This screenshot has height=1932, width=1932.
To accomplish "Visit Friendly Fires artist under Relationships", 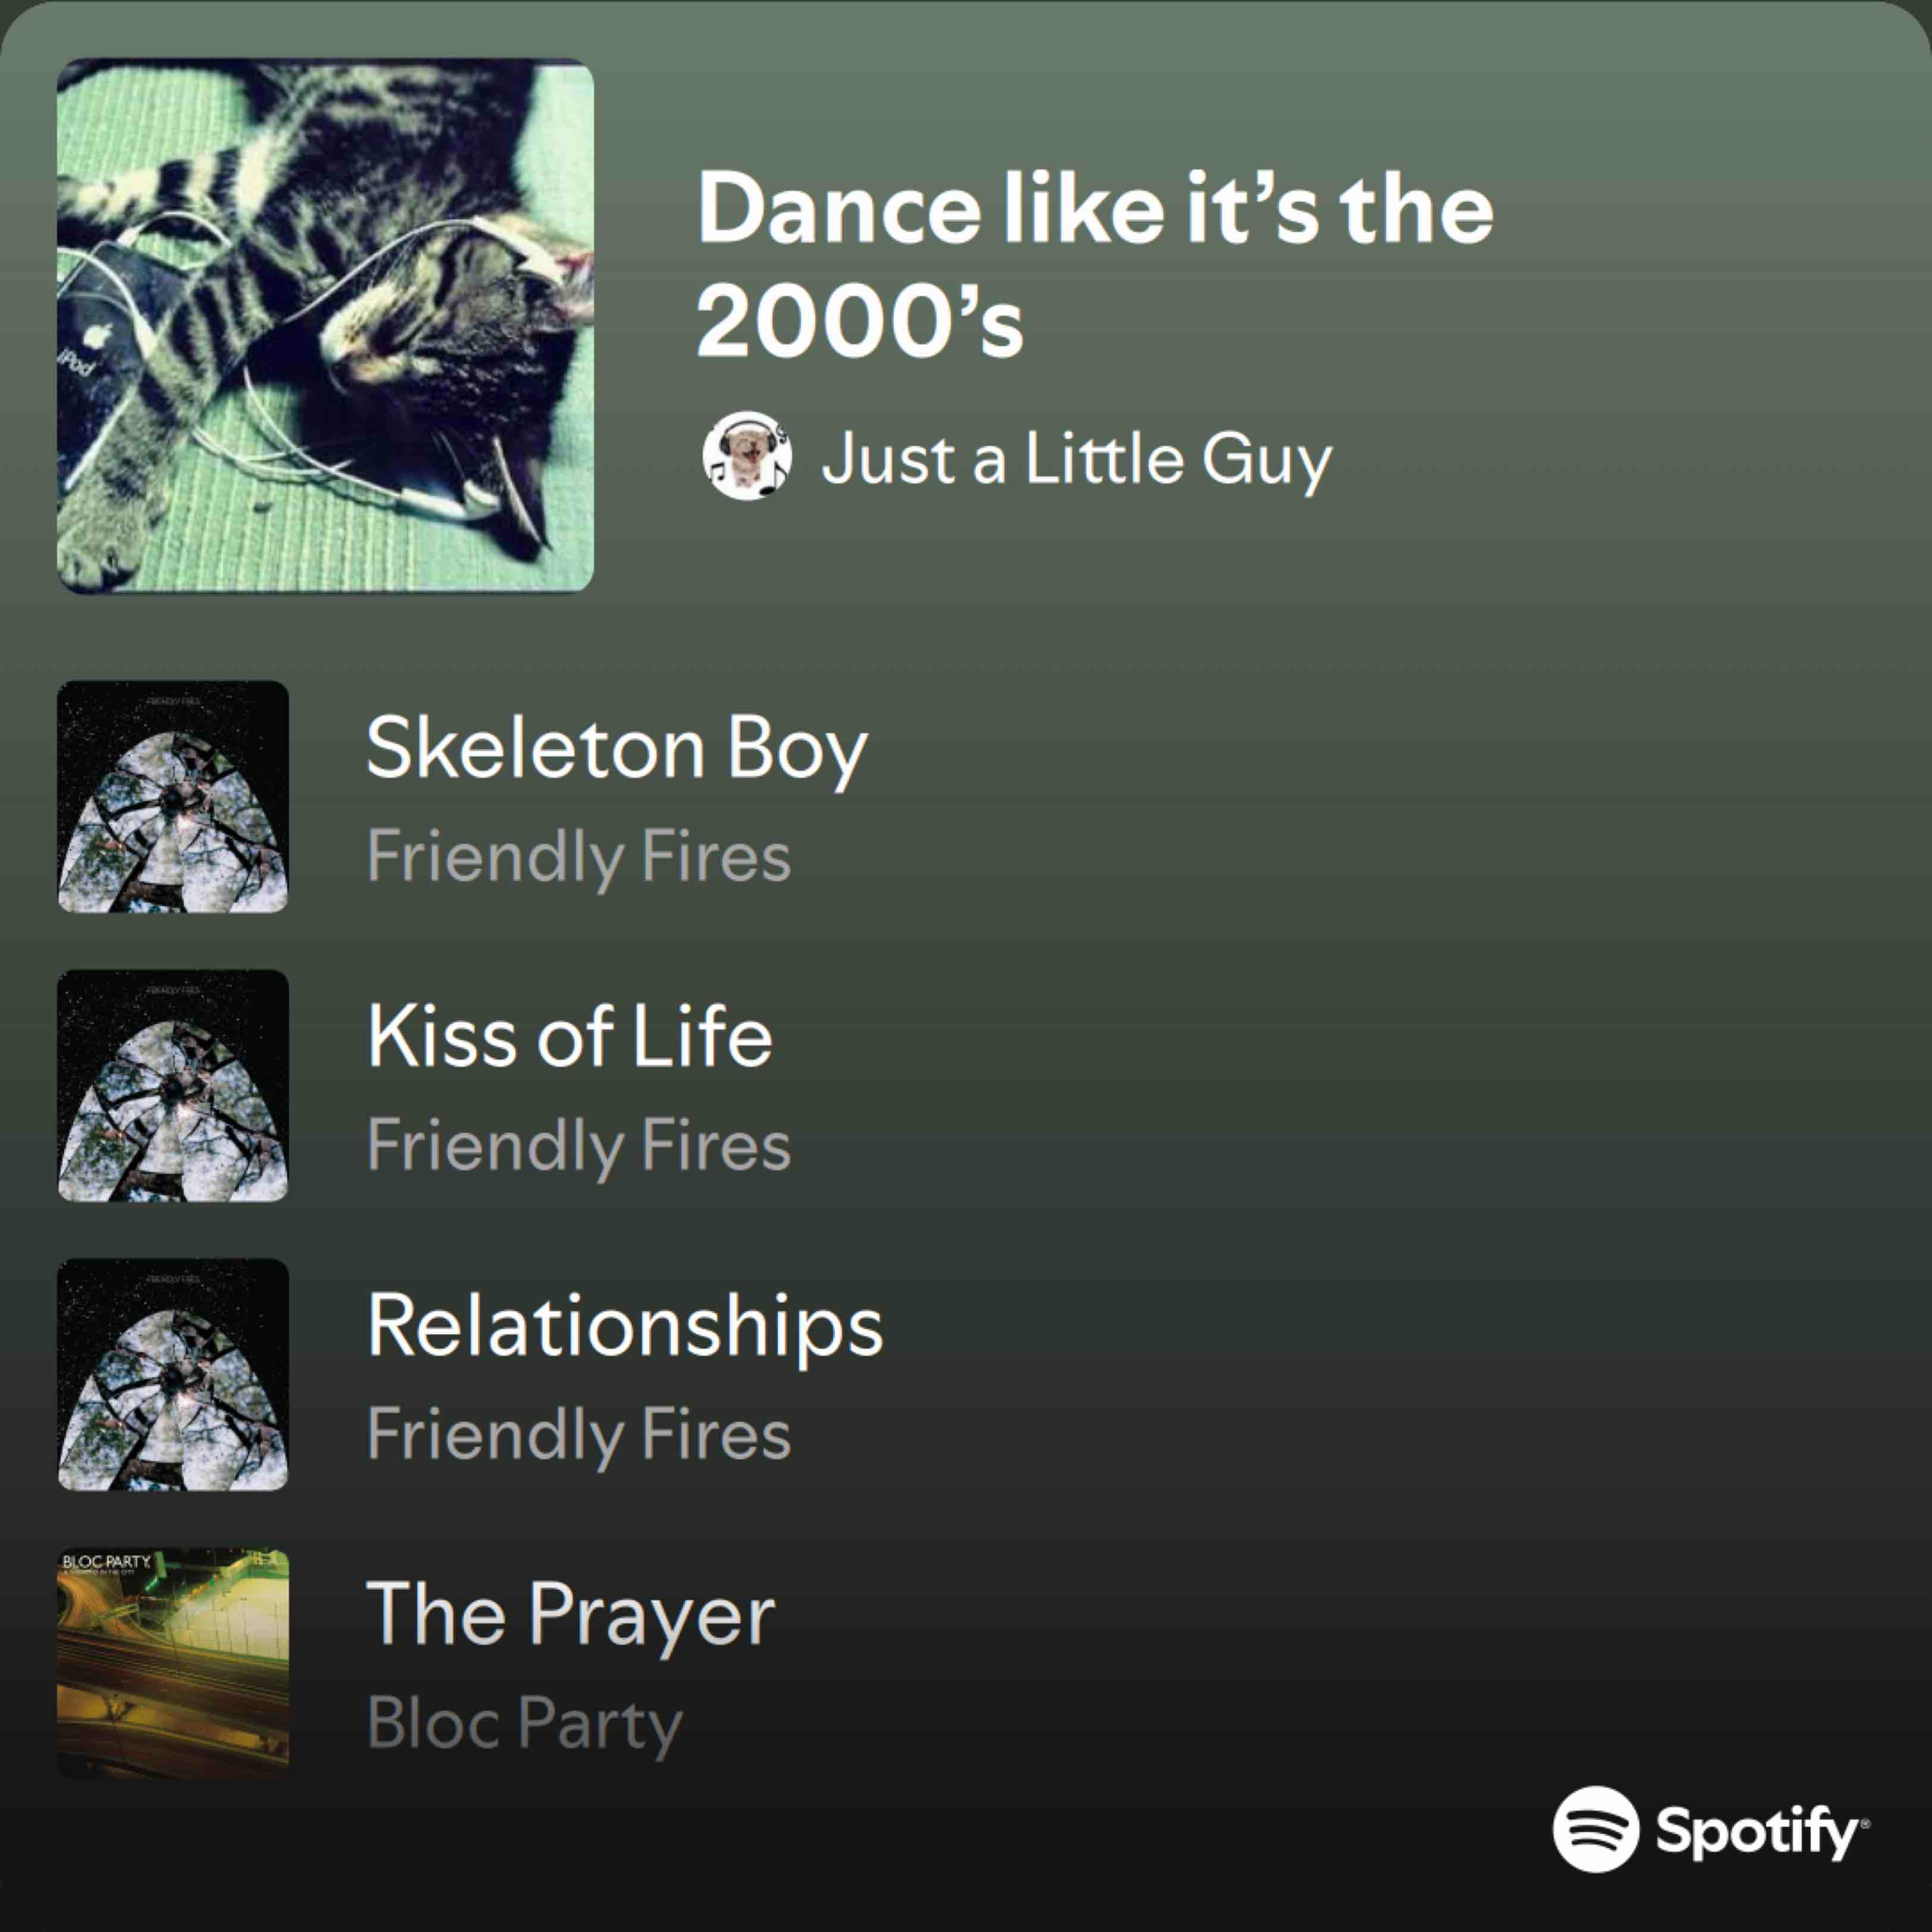I will [x=578, y=1435].
